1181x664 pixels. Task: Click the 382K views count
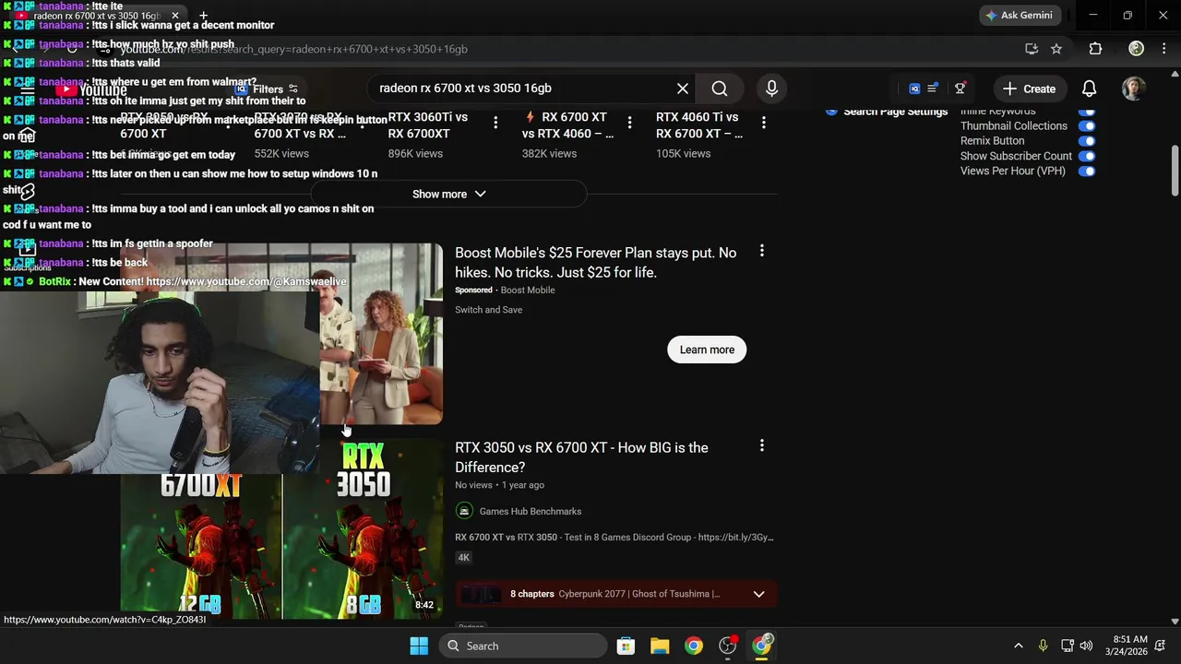(x=549, y=153)
